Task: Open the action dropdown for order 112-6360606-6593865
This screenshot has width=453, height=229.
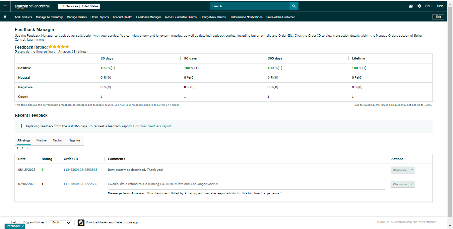Action: (x=403, y=170)
